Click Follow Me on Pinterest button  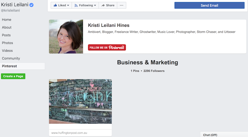107,47
